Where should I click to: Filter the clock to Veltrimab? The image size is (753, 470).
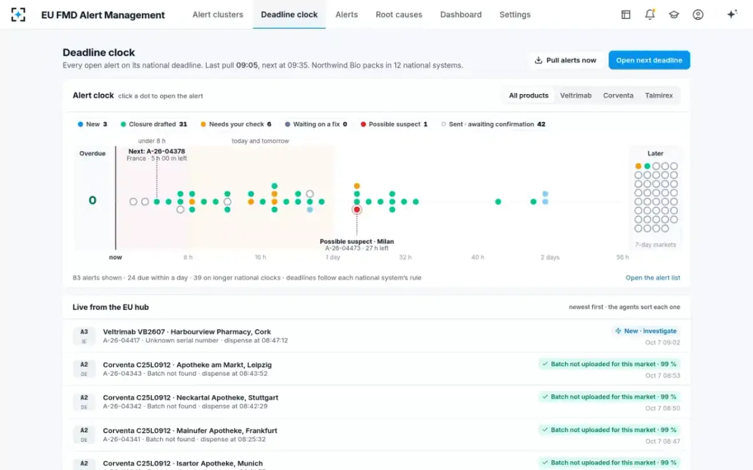pos(576,95)
